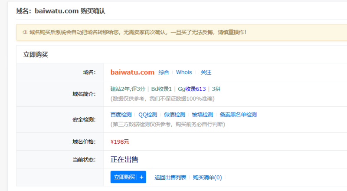This screenshot has width=347, height=191.
Task: View the 购买清单(0) shopping list
Action: pos(207,177)
